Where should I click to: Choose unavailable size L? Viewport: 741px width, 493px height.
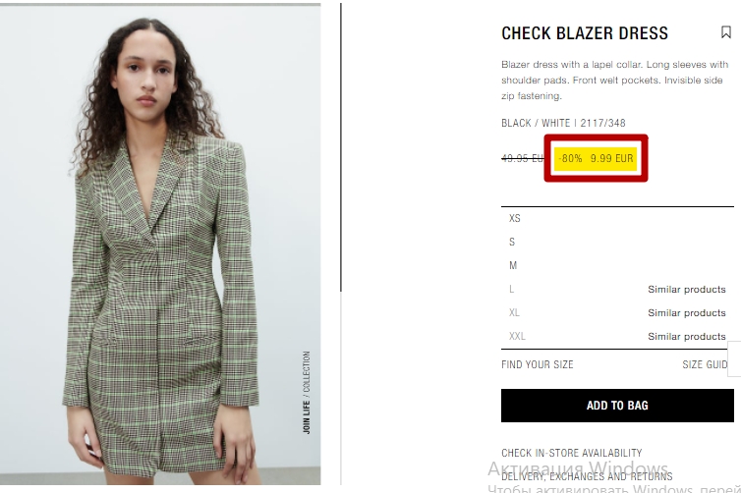pyautogui.click(x=511, y=289)
